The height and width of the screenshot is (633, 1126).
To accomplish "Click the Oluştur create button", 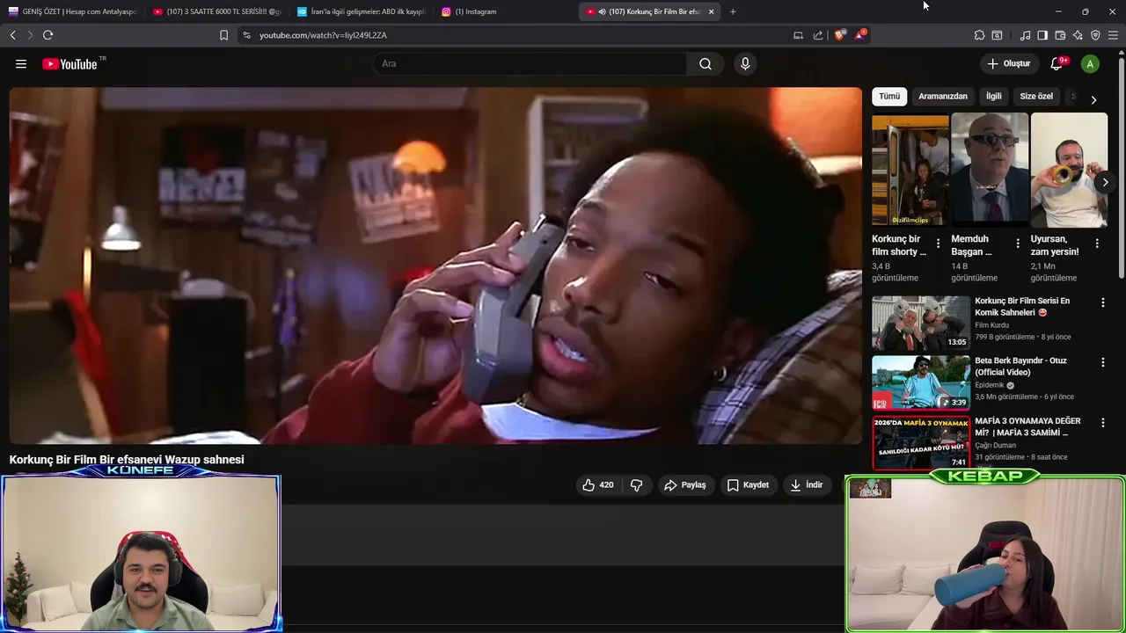I will [1008, 63].
